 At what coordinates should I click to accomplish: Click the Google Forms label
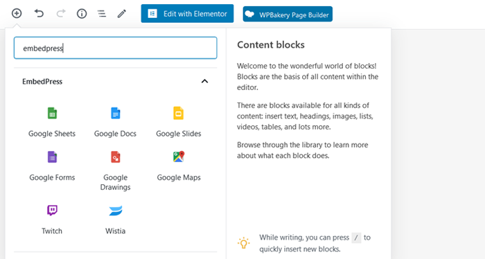click(52, 178)
